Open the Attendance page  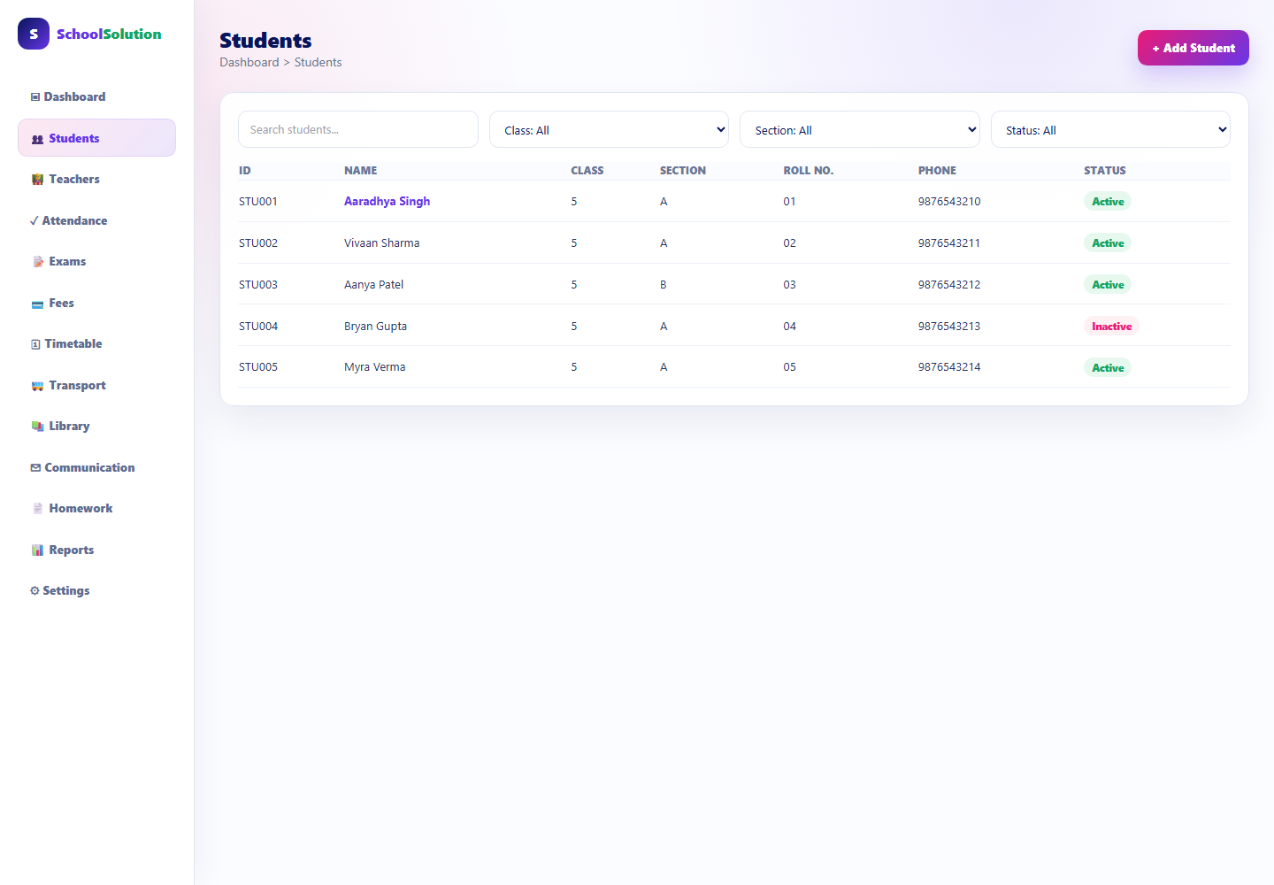[96, 221]
